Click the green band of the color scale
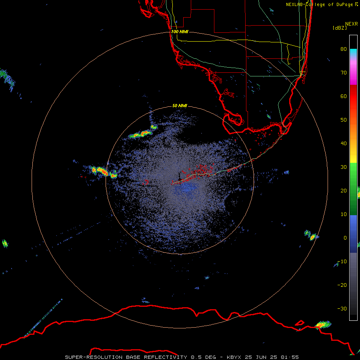 click(353, 189)
